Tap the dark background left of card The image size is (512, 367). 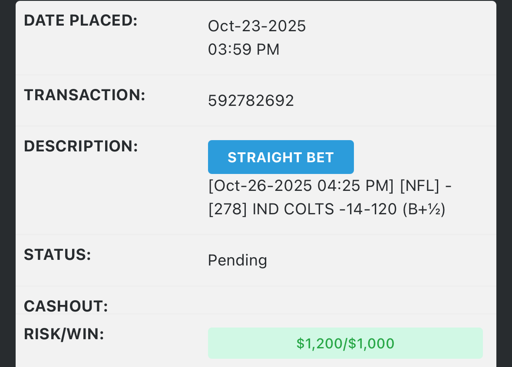pos(7,182)
